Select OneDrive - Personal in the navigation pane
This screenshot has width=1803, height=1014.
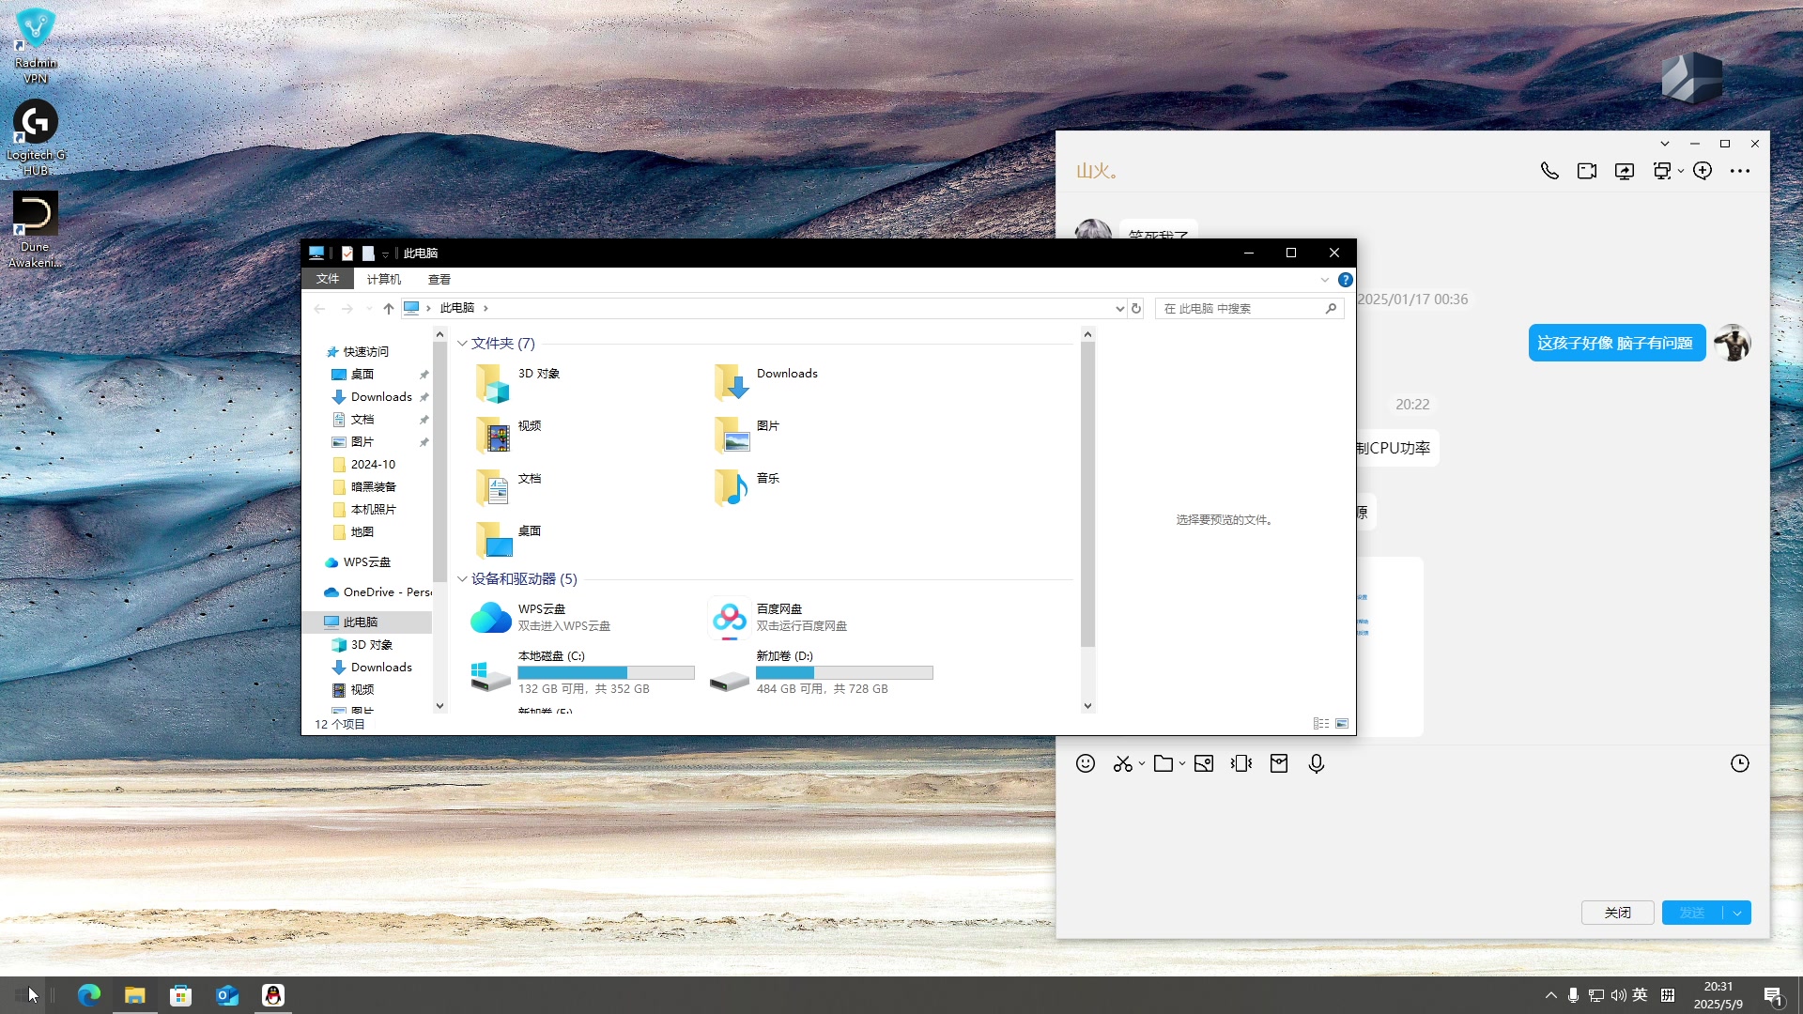pos(378,592)
